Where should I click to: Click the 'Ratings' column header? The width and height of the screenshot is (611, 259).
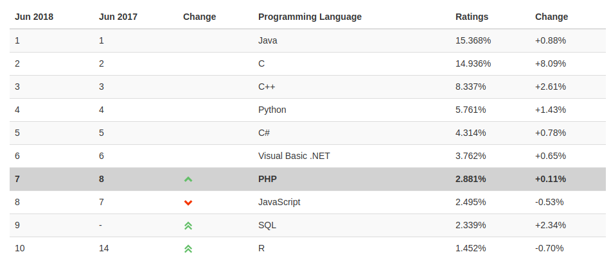[472, 17]
